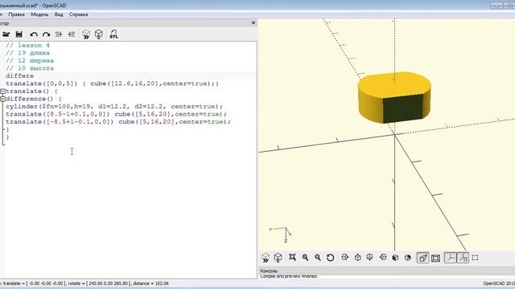
Task: Click the render icon in the viewport toolbar
Action: click(x=278, y=258)
